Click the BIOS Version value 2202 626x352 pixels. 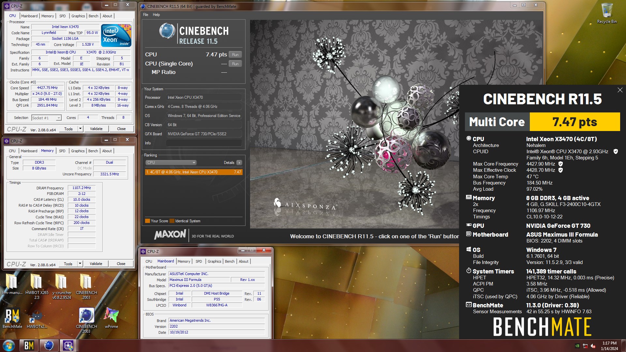pyautogui.click(x=217, y=327)
